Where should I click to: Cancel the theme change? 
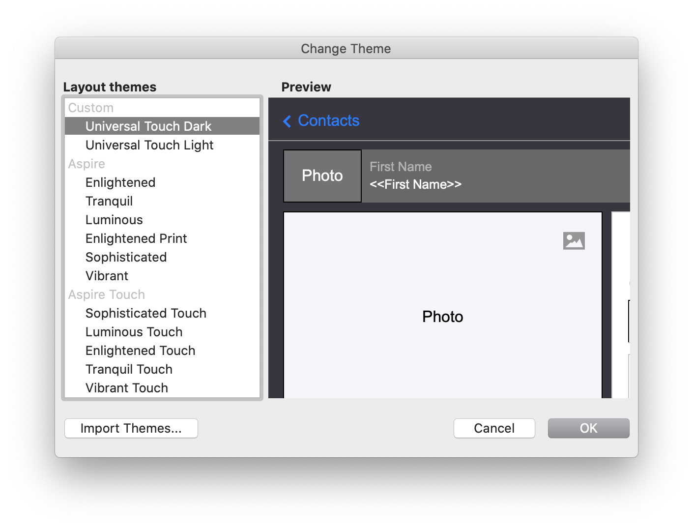point(494,428)
